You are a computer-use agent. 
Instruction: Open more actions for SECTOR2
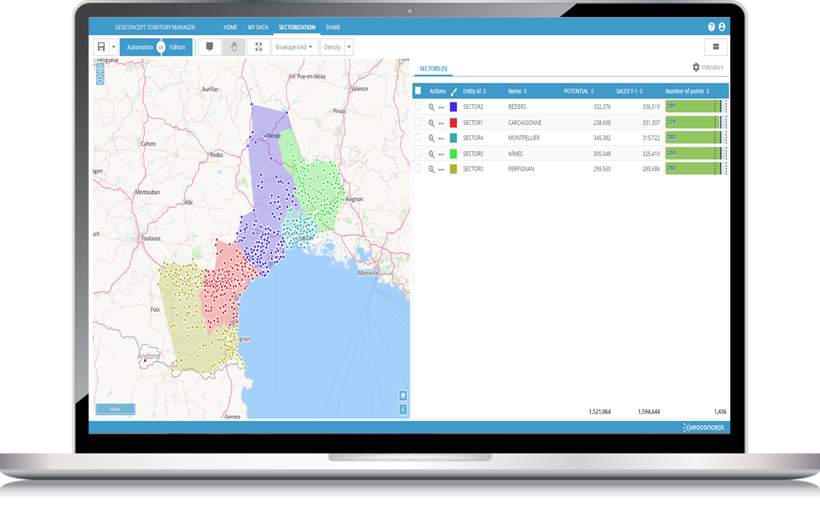click(x=441, y=108)
